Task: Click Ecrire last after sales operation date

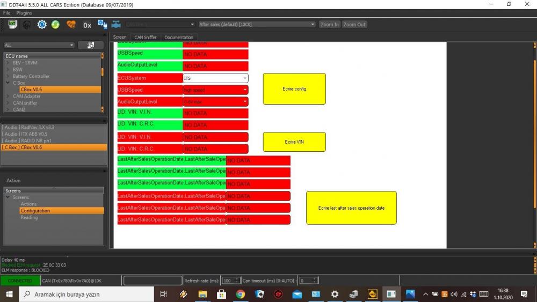Action: (x=351, y=208)
